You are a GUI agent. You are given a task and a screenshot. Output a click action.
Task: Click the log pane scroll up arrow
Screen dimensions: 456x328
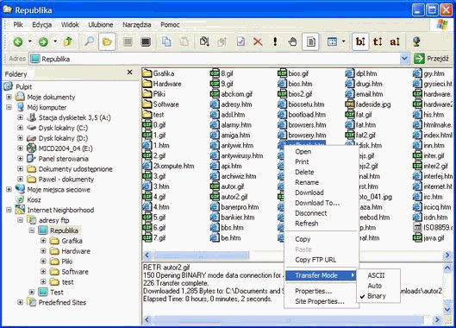[447, 268]
